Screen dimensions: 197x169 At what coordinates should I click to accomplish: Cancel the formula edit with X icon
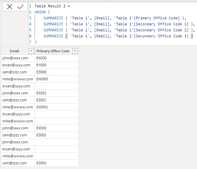click(x=10, y=7)
